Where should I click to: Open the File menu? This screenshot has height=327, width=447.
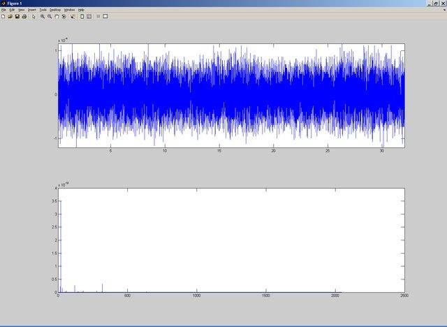click(3, 10)
